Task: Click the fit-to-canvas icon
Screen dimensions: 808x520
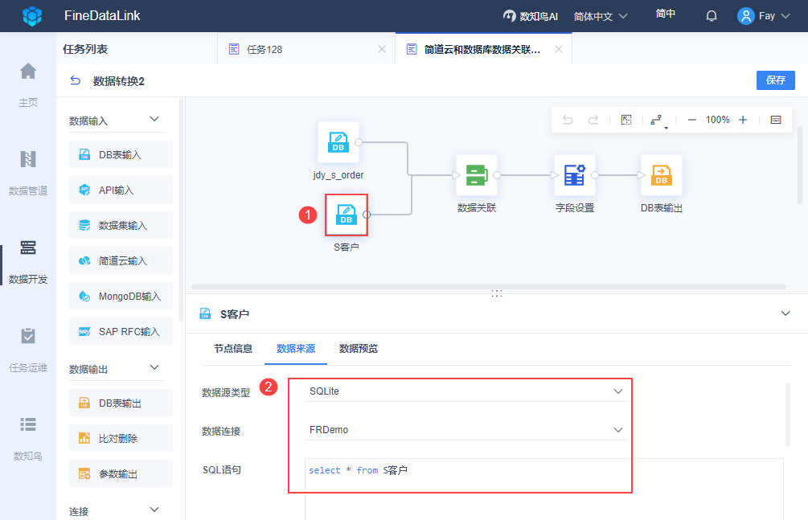Action: (x=626, y=120)
